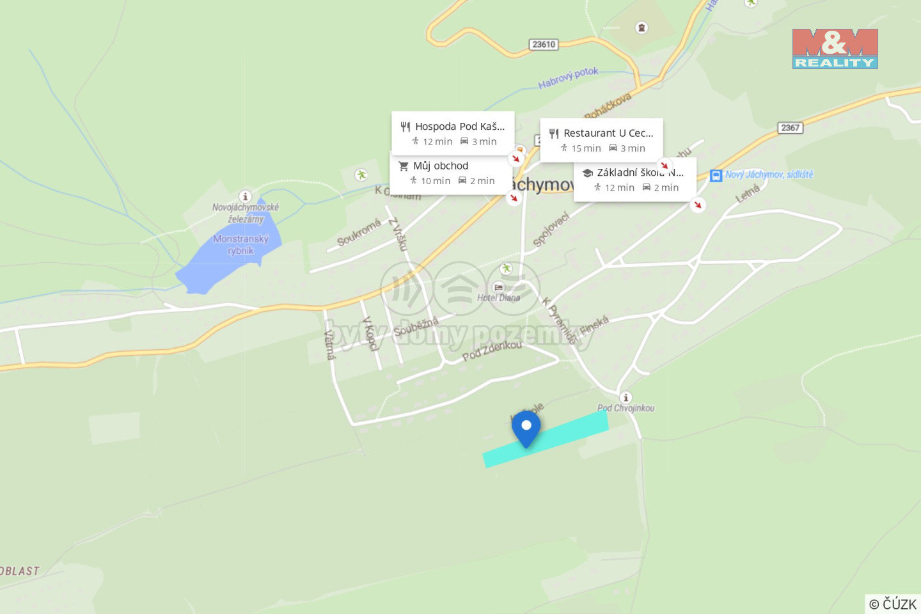This screenshot has width=921, height=614.
Task: Click the M&M Reality logo
Action: (835, 49)
